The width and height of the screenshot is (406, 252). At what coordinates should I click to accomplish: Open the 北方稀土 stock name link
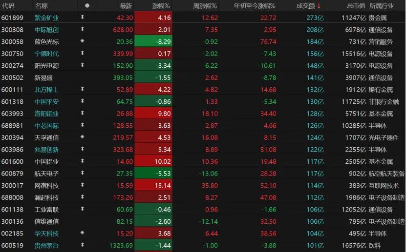click(x=46, y=90)
